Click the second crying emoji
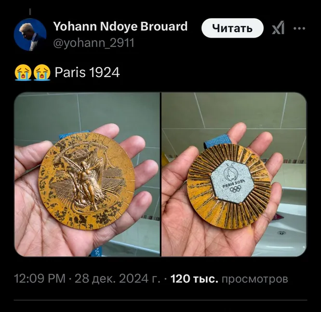Image resolution: width=321 pixels, height=312 pixels. click(x=42, y=73)
